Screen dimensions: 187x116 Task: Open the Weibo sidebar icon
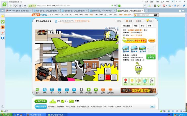tap(3, 27)
